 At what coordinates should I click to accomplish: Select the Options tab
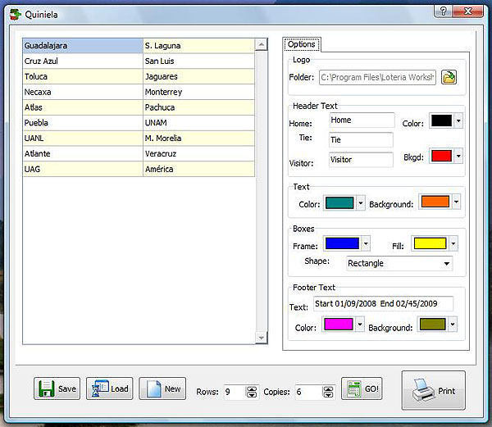pyautogui.click(x=302, y=44)
